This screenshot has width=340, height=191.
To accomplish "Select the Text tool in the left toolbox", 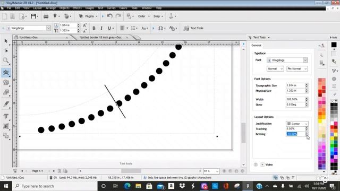I will click(6, 116).
